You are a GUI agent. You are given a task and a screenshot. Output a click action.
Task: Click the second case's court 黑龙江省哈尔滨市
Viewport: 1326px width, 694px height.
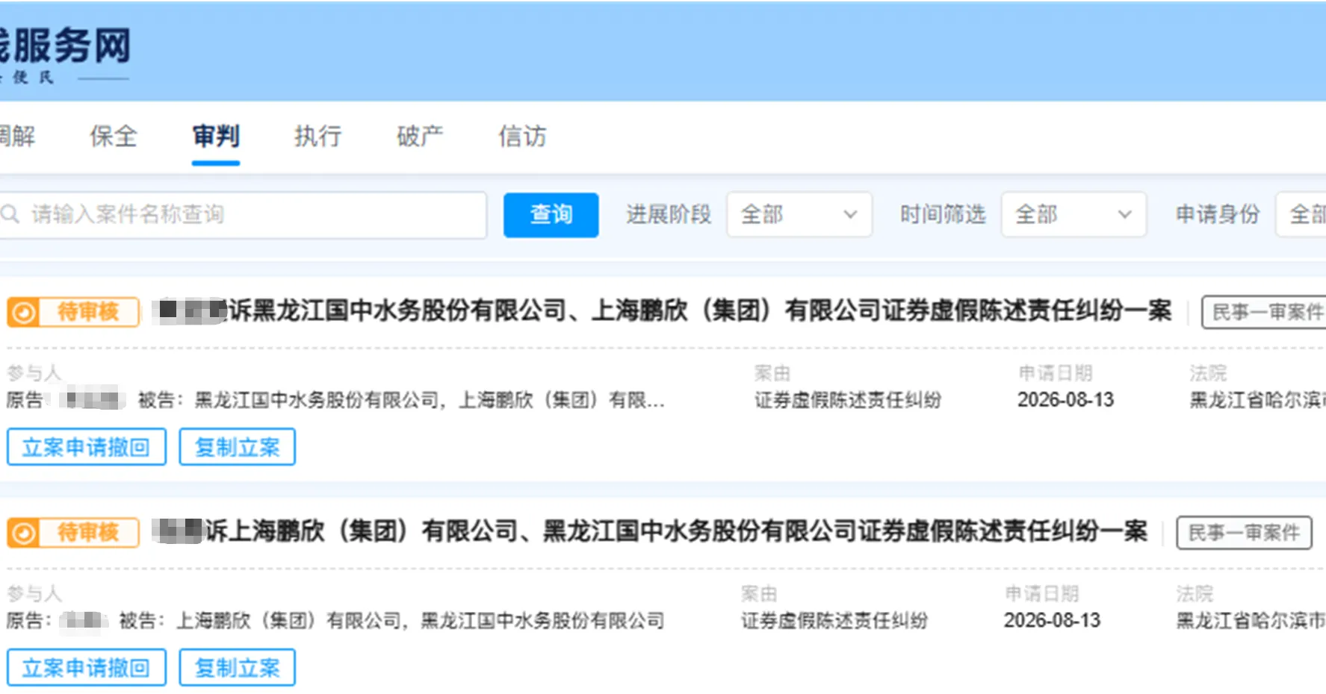pyautogui.click(x=1251, y=620)
